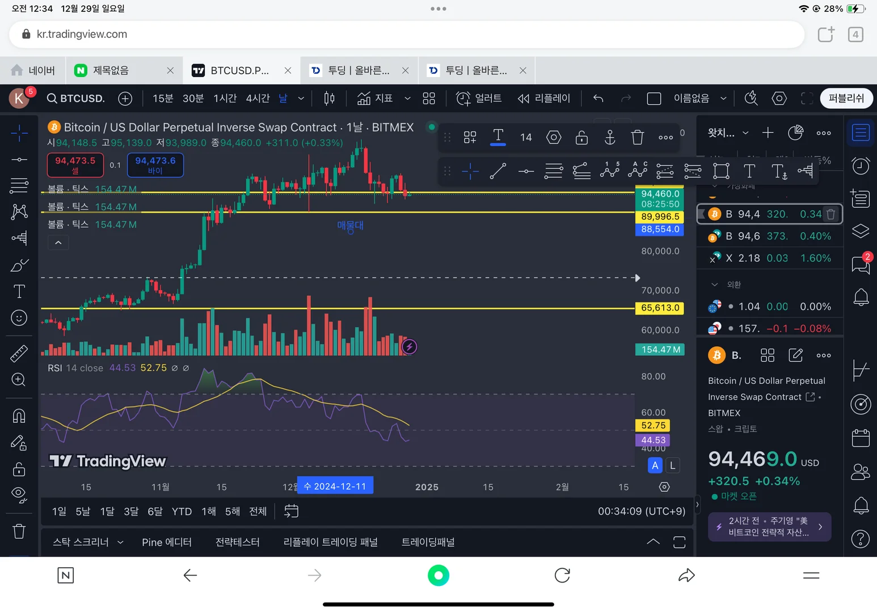The image size is (877, 612).
Task: Switch to the 제목없음 browser tab
Action: point(124,70)
